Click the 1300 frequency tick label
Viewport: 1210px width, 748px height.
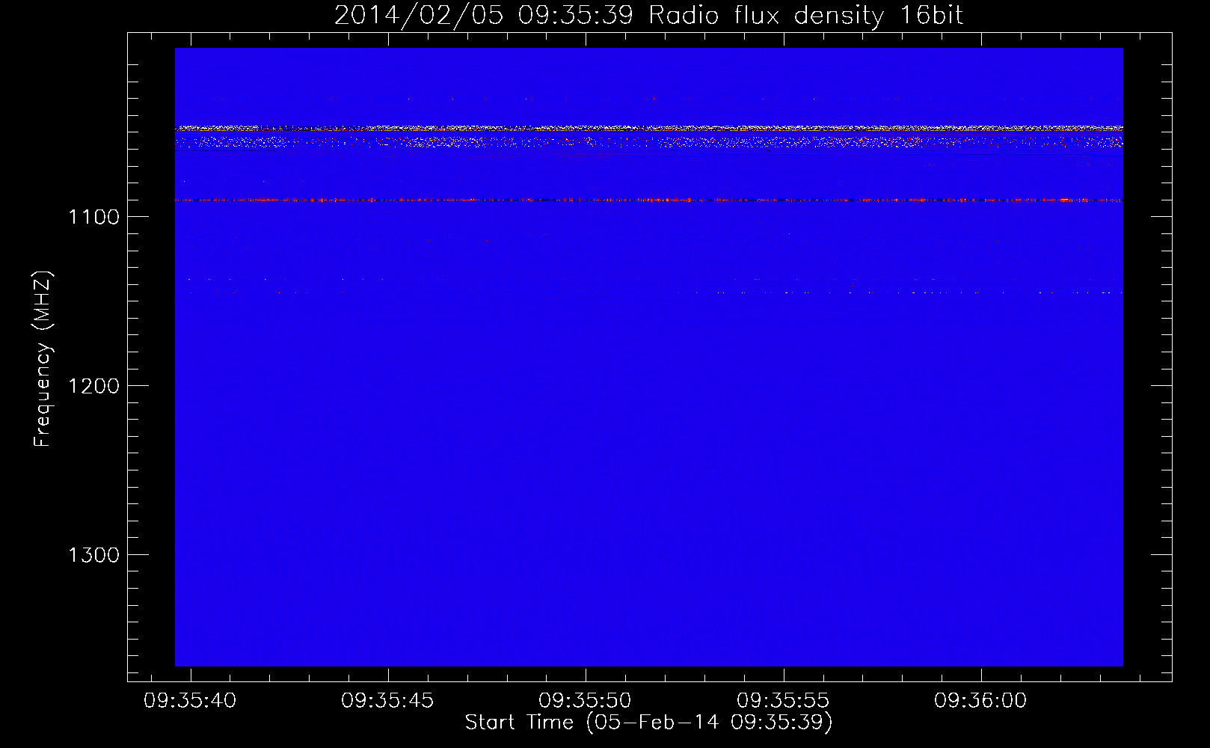tap(94, 555)
